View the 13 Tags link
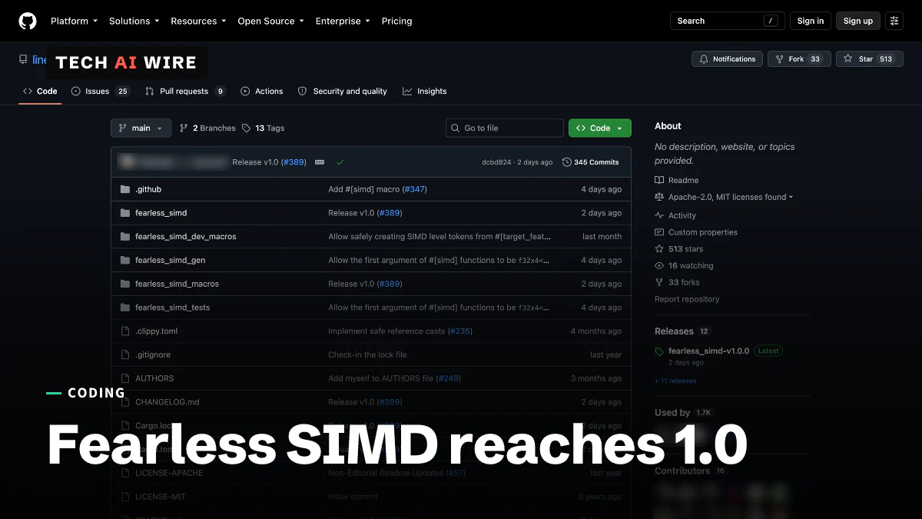Image resolution: width=922 pixels, height=519 pixels. tap(263, 128)
